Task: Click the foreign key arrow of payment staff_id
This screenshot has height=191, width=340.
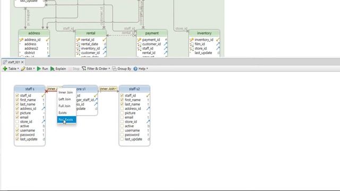Action: (166, 48)
